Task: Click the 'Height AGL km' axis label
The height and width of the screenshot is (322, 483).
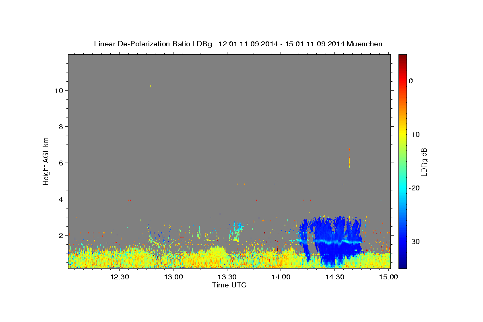Action: [x=46, y=161]
